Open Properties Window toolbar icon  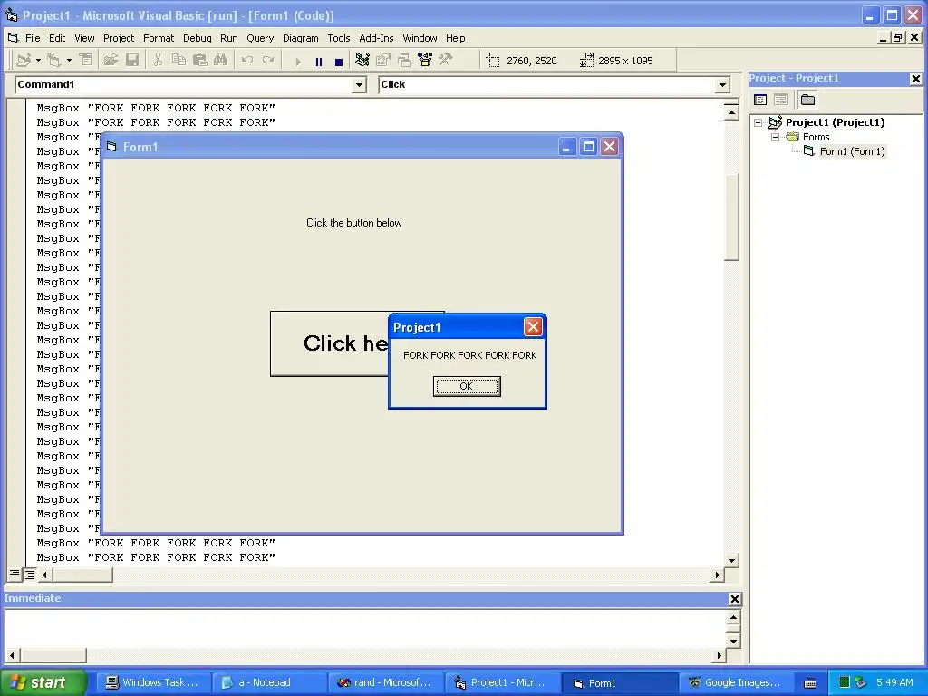click(x=383, y=60)
